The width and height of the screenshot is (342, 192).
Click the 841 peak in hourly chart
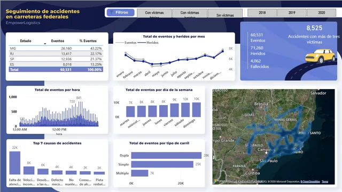79,98
